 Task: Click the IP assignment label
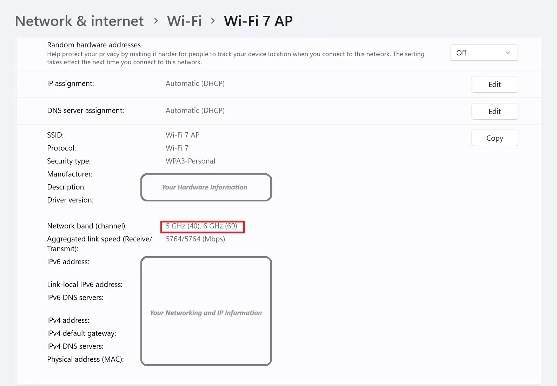[71, 84]
